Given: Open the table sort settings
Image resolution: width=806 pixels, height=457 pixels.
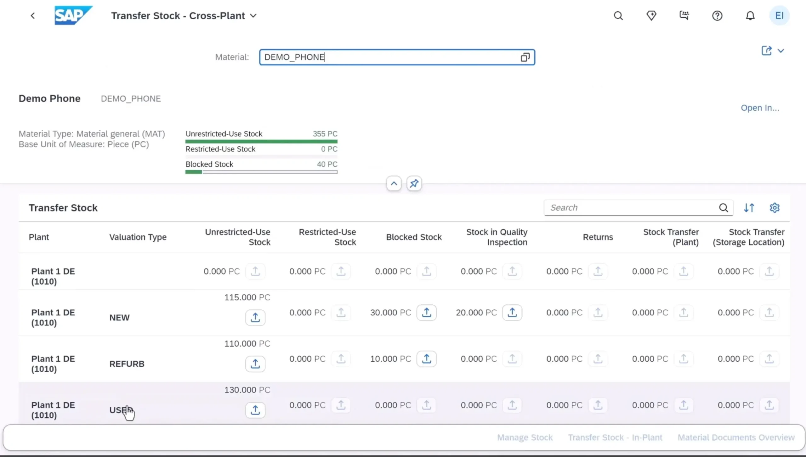Looking at the screenshot, I should (749, 208).
